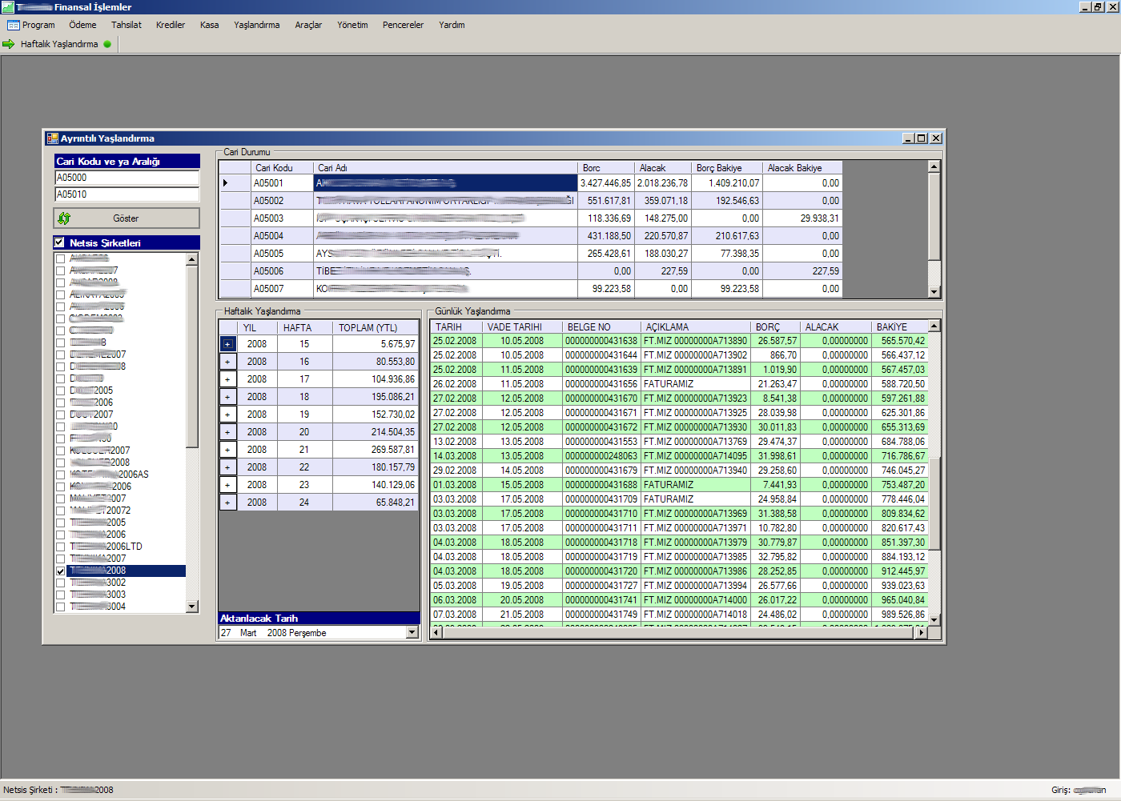Expand week 15 row in Haftalık Yaşlandırma
This screenshot has width=1121, height=801.
click(x=227, y=344)
